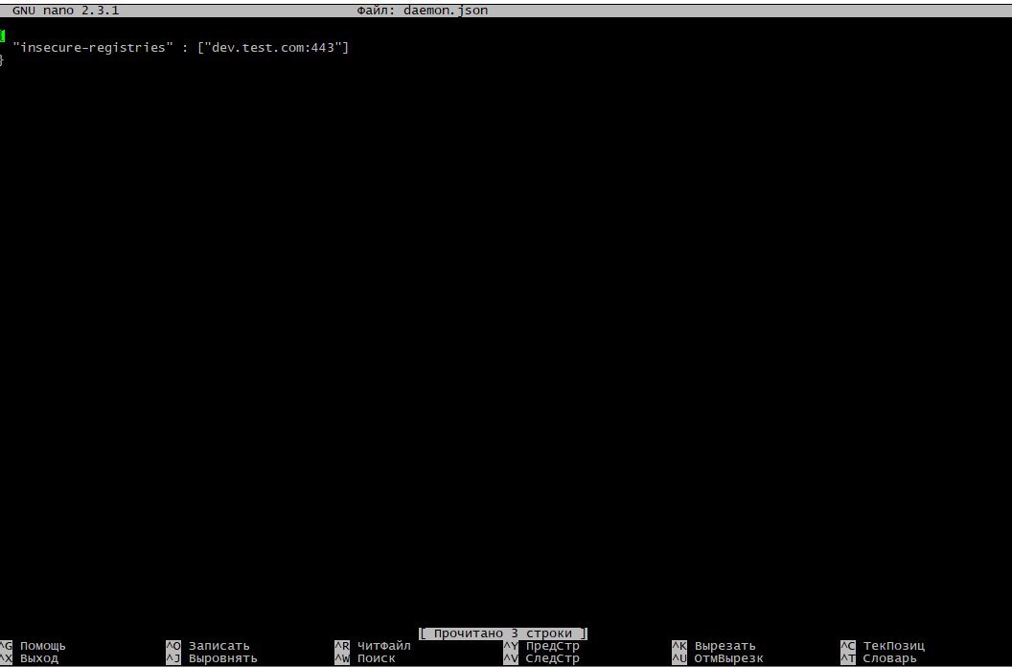Click the ^C ТекПозиц cursor position shortcut
Screen dimensions: 1012x667
[x=883, y=646]
